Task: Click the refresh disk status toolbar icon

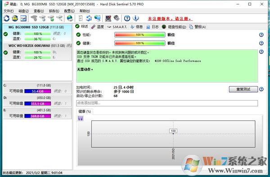Action: pos(7,18)
